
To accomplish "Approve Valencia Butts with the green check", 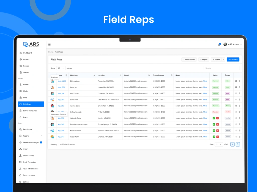I will click(x=214, y=118).
